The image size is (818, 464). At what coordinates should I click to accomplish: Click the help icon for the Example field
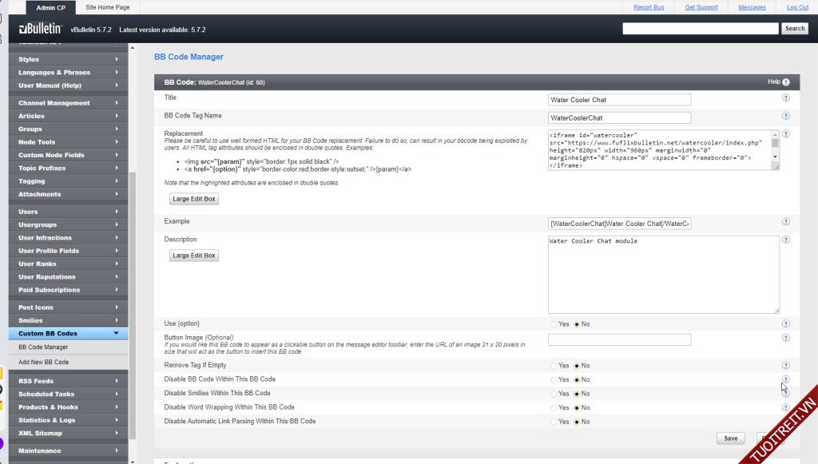[785, 222]
